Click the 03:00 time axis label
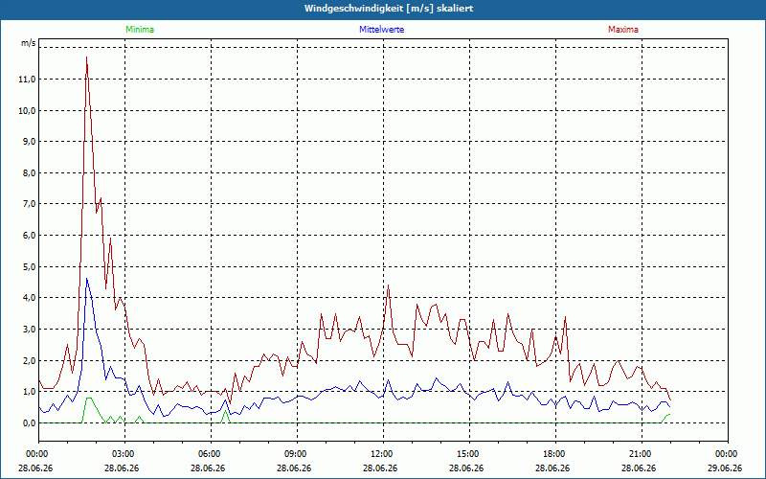The width and height of the screenshot is (766, 479). click(122, 454)
